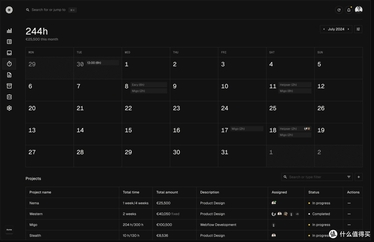
Task: Select the Migo project row
Action: click(x=33, y=225)
